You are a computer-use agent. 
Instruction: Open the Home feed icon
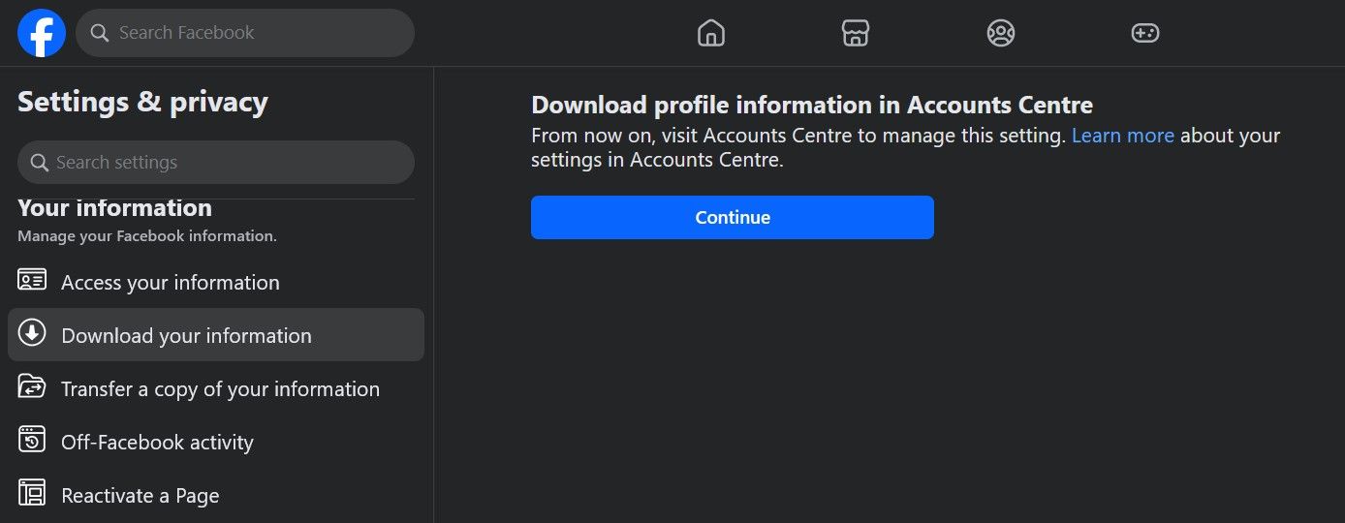711,33
